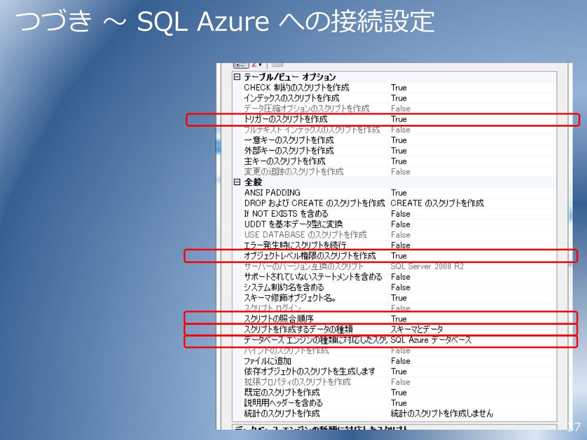587x440 pixels.
Task: Select DROP および CREATE のスクリプトを作成 property
Action: 315,203
